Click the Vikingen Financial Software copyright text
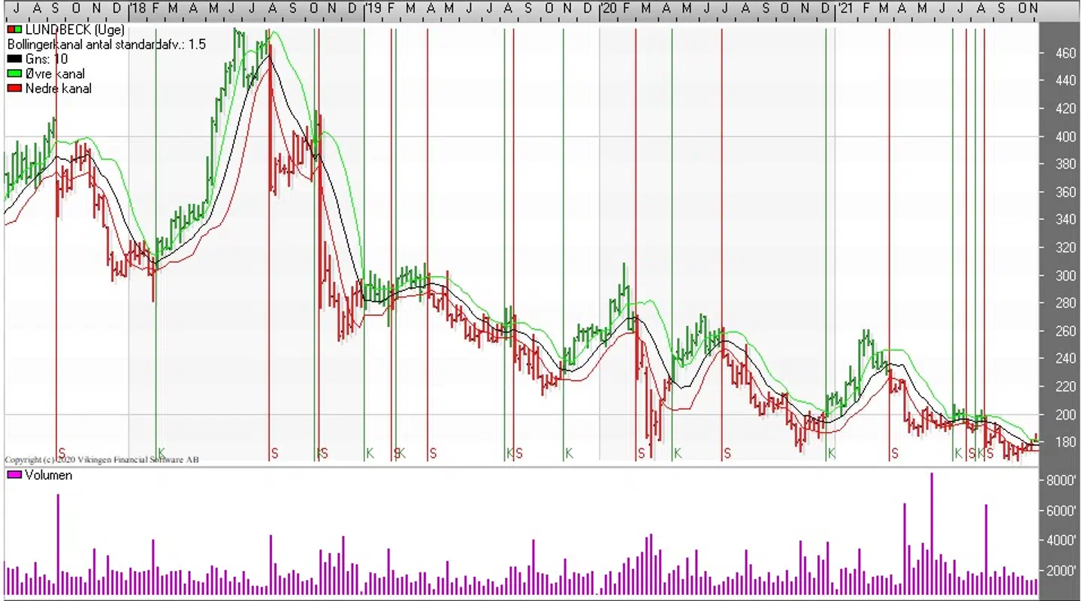 (101, 459)
